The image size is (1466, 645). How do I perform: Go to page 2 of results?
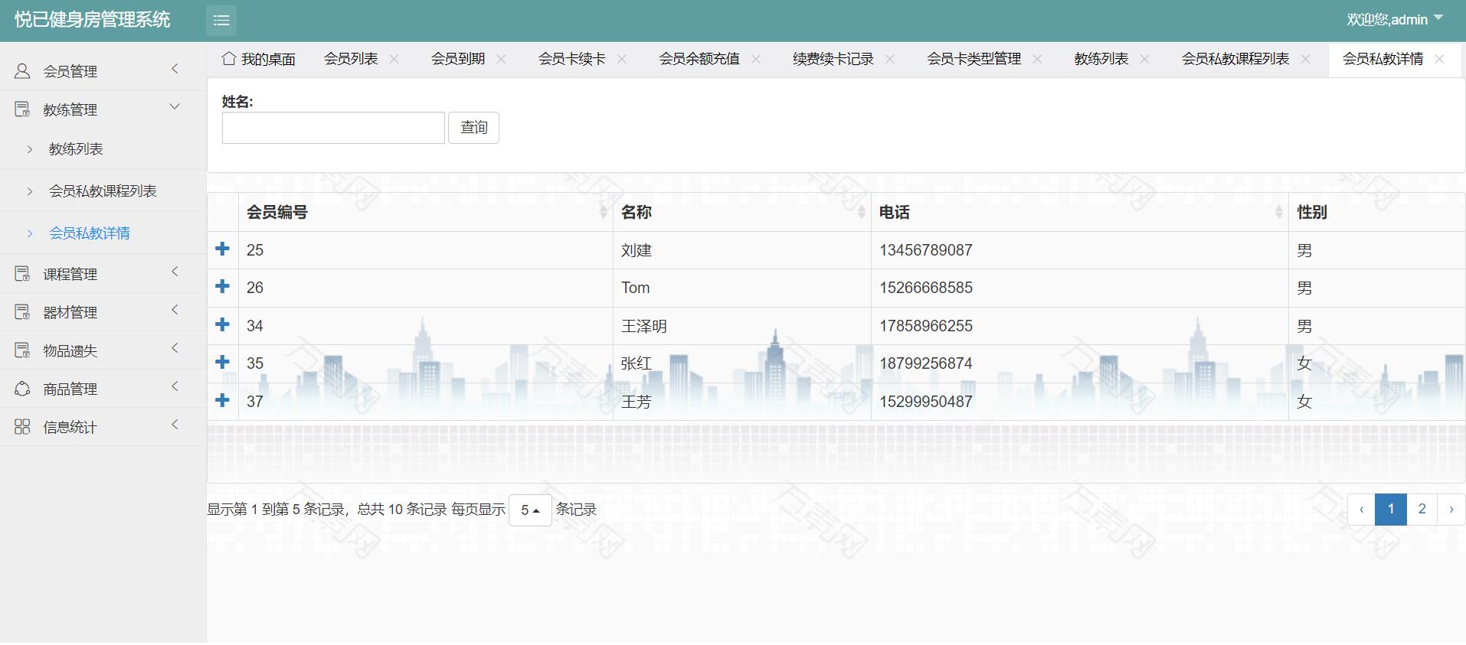pos(1422,510)
